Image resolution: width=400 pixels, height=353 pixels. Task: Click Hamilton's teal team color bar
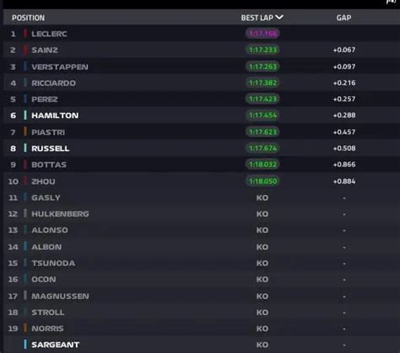click(x=25, y=115)
